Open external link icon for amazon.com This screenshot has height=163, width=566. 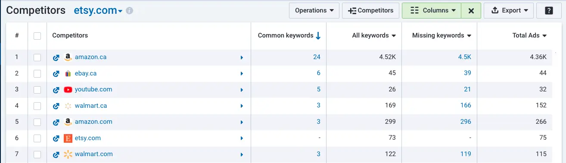56,122
